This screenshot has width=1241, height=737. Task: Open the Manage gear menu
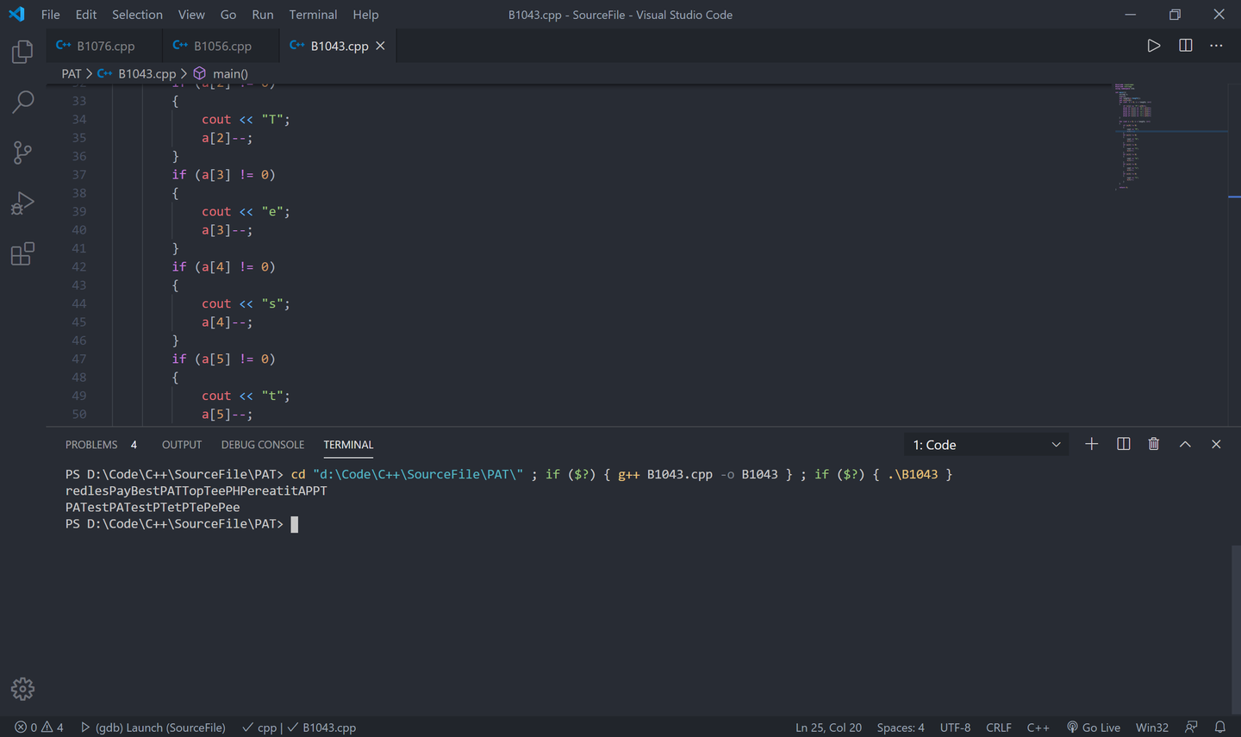point(22,689)
